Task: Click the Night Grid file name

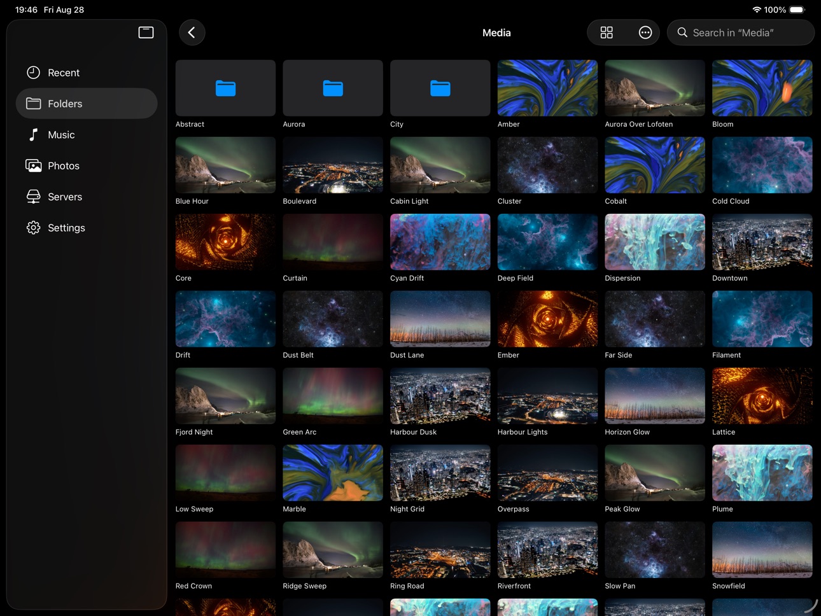Action: pos(407,509)
